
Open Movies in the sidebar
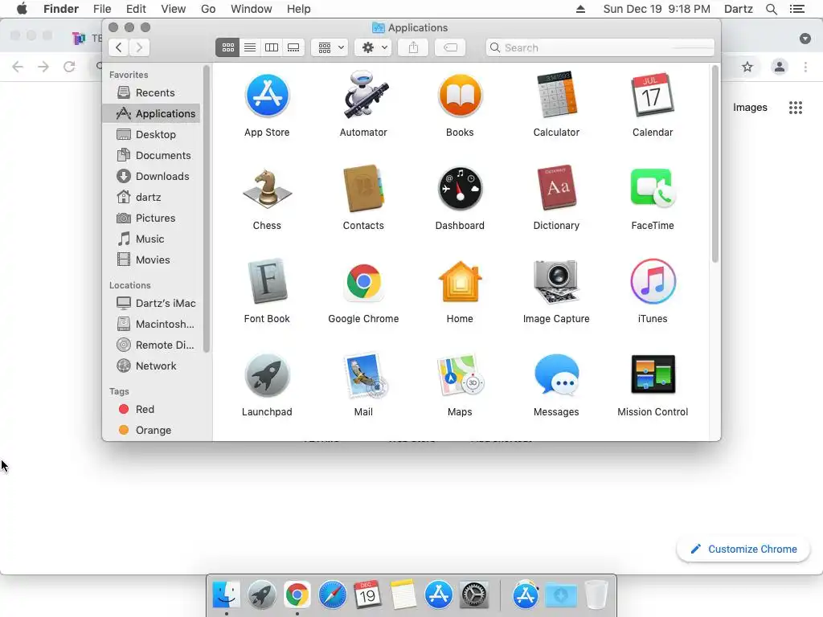coord(151,260)
